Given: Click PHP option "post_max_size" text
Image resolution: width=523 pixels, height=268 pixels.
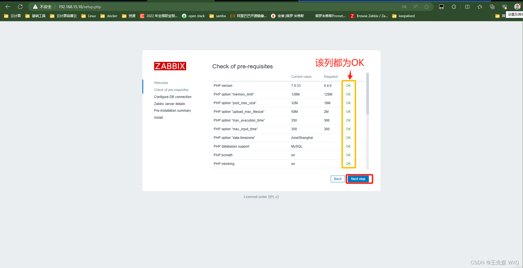Looking at the screenshot, I should (235, 103).
